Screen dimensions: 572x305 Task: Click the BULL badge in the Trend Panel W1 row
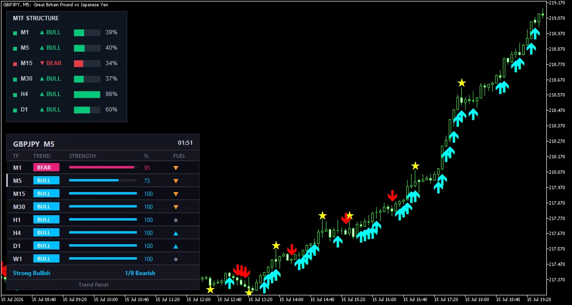[46, 259]
